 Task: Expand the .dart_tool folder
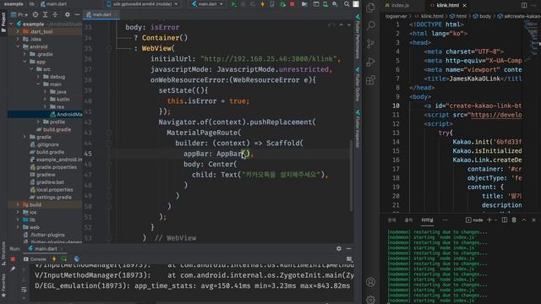[x=18, y=31]
